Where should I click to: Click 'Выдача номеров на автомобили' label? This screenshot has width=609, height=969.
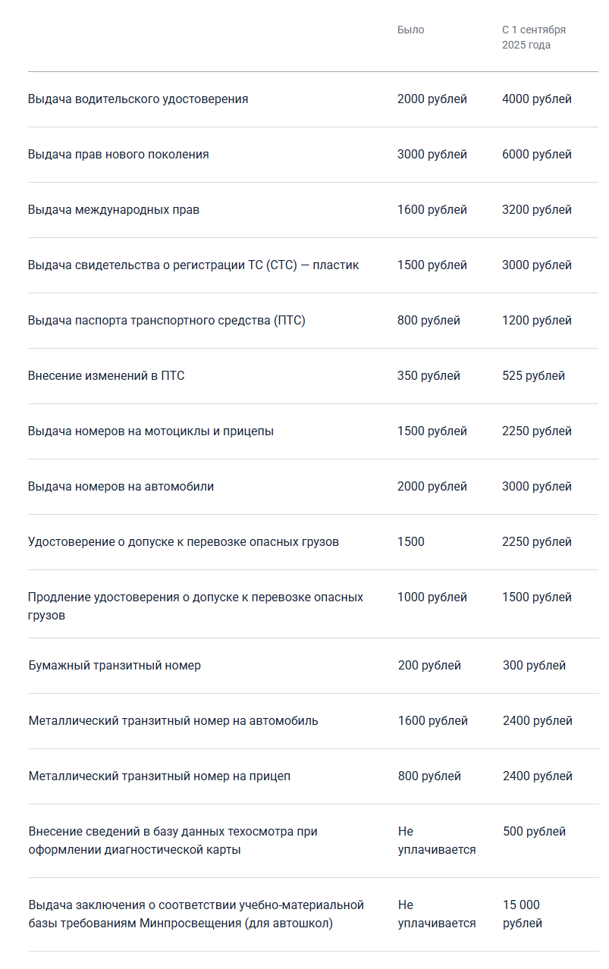pos(121,487)
